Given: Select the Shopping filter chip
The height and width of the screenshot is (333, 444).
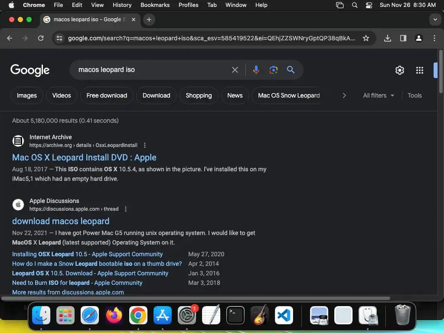Looking at the screenshot, I should [199, 95].
